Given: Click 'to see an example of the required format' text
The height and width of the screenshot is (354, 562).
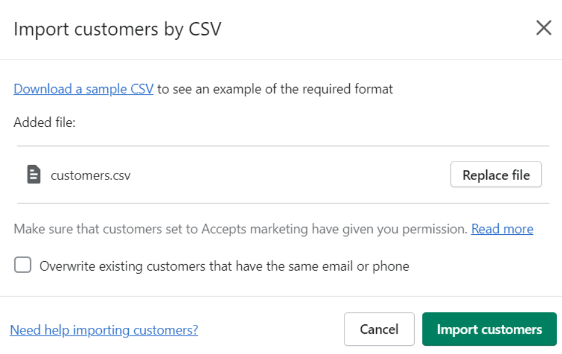Looking at the screenshot, I should pos(275,89).
